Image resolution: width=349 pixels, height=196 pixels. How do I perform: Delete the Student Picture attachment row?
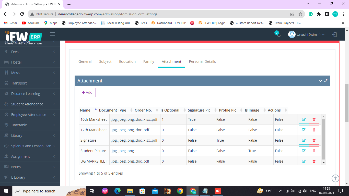[x=314, y=151]
